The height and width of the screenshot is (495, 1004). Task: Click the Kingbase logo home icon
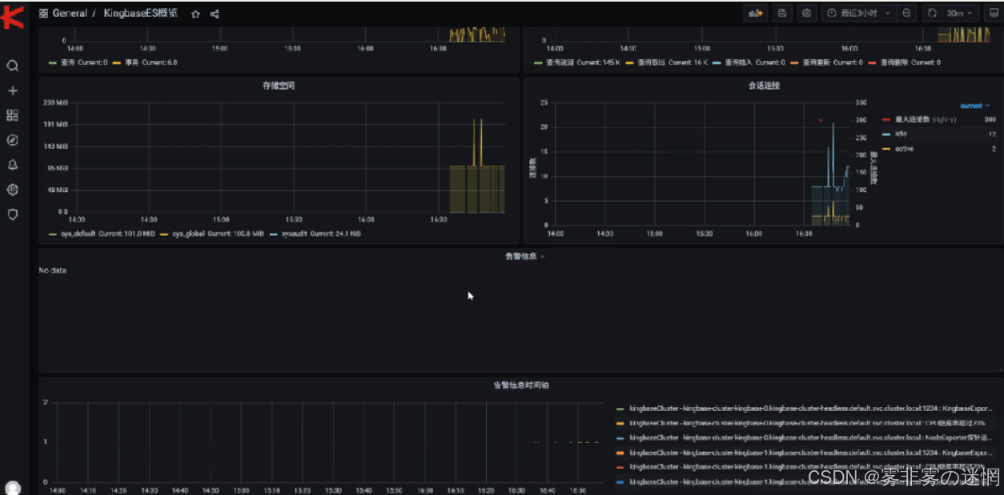pyautogui.click(x=12, y=17)
